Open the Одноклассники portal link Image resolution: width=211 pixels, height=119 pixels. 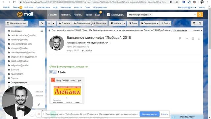click(43, 7)
